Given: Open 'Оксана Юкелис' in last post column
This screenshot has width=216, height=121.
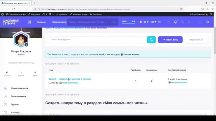Looking at the screenshot, I should [x=179, y=82].
